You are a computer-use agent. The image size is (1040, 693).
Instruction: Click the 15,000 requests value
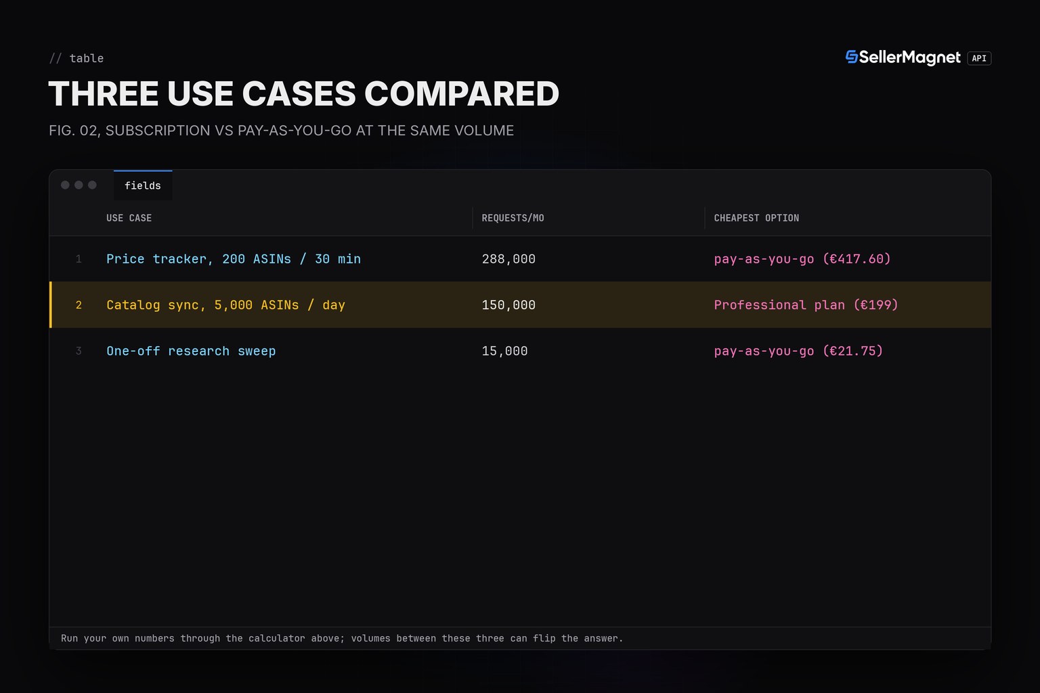[x=504, y=351]
